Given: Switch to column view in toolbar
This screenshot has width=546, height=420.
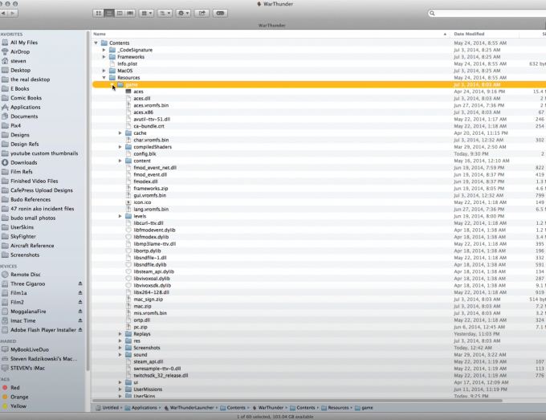Looking at the screenshot, I should [120, 13].
